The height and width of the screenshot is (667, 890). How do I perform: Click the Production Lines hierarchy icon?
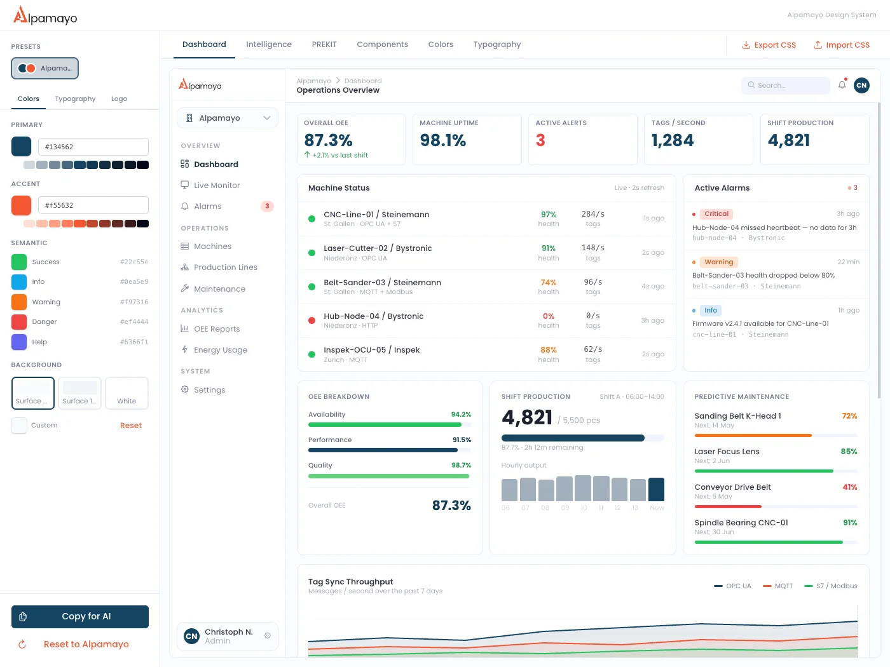[x=185, y=267]
